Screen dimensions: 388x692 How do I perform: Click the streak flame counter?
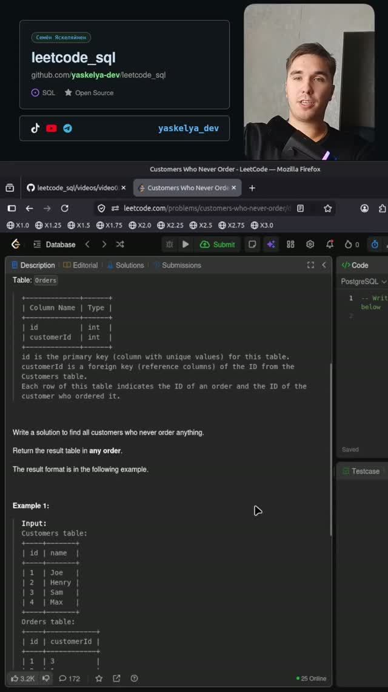[x=352, y=245]
